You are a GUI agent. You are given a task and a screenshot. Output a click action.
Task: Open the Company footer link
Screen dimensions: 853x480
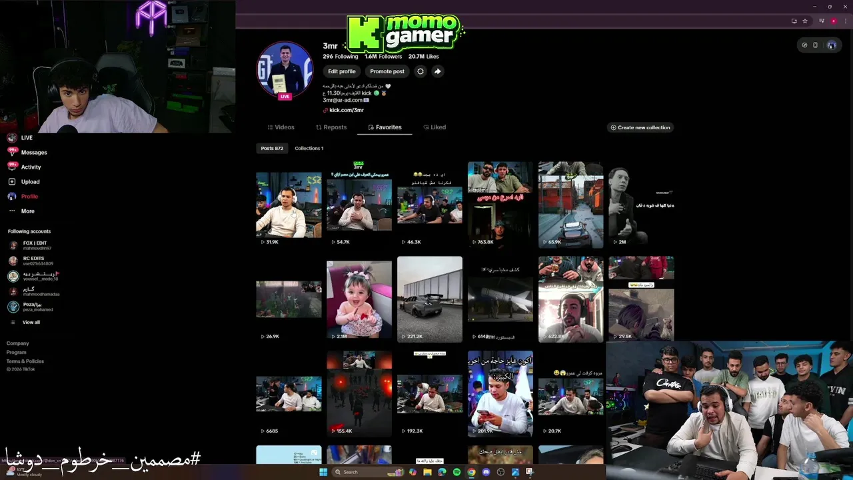(18, 343)
